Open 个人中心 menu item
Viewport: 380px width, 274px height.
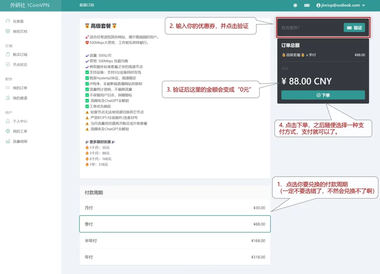click(20, 121)
